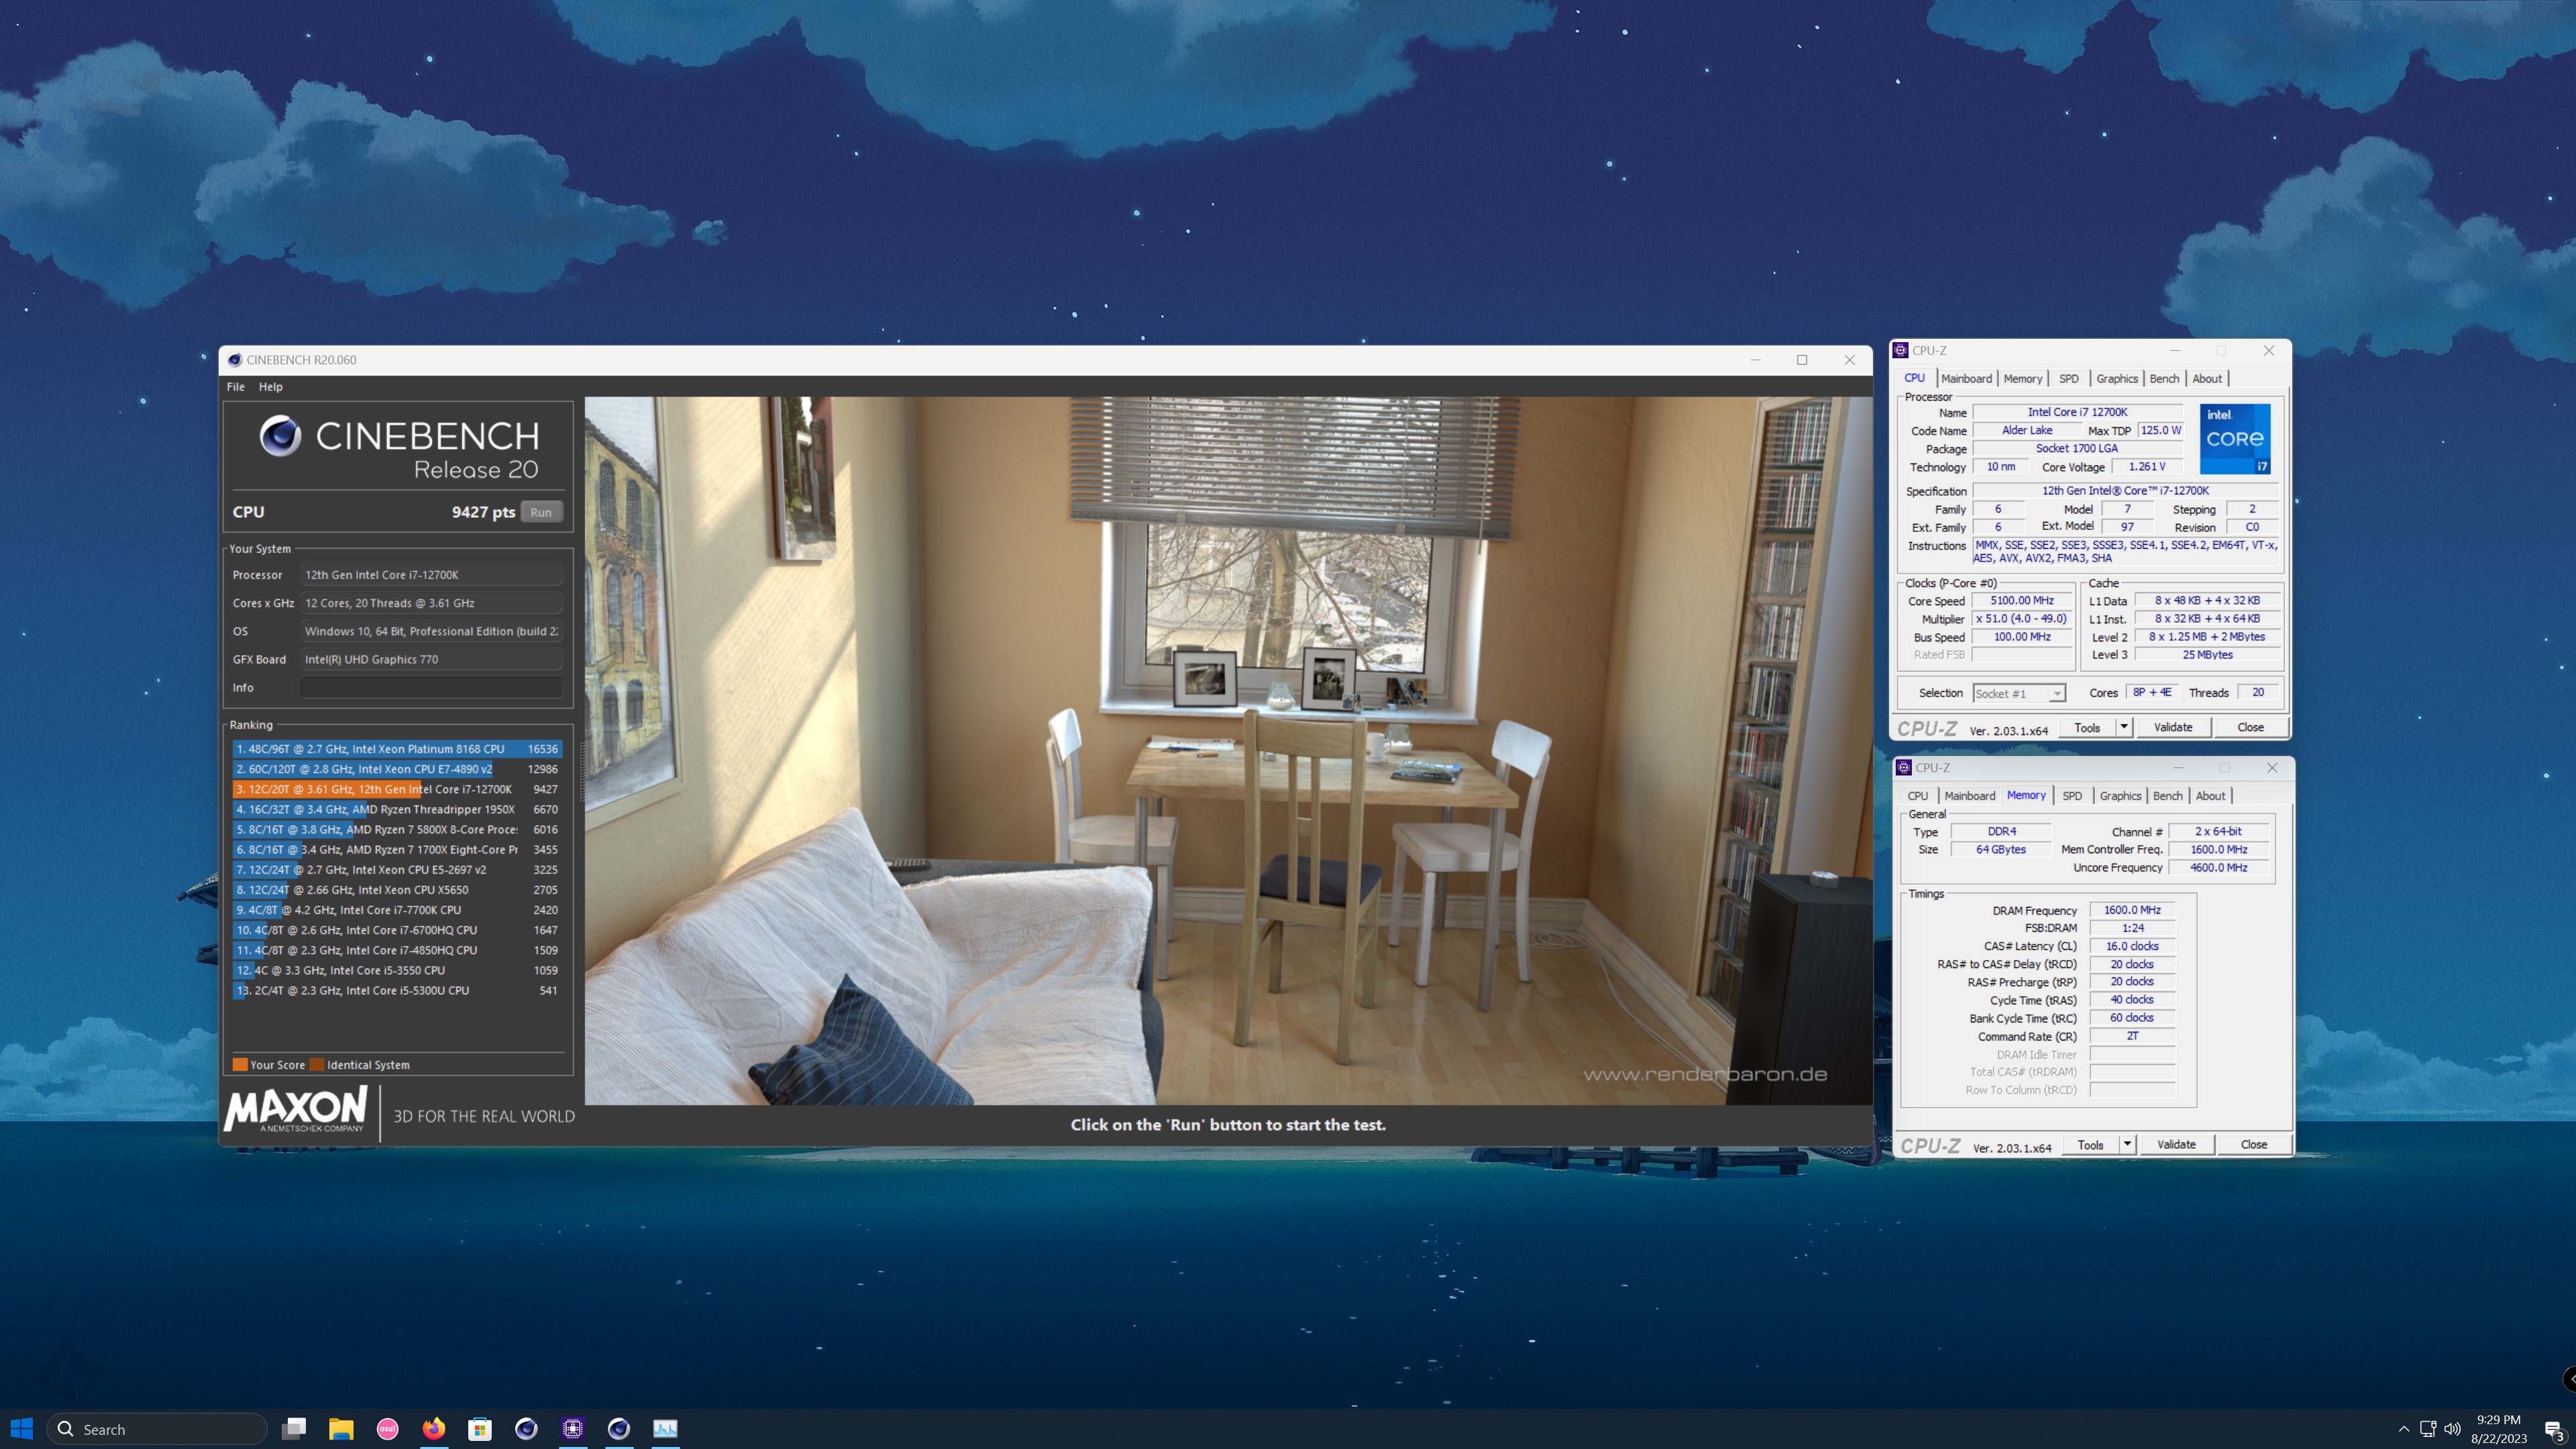The height and width of the screenshot is (1449, 2576).
Task: Launch File Explorer from the taskbar
Action: 341,1428
